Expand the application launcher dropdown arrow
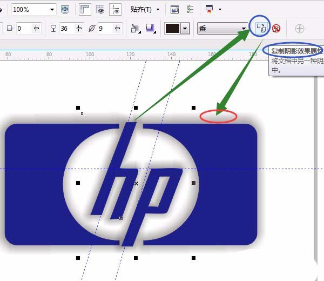 point(220,9)
